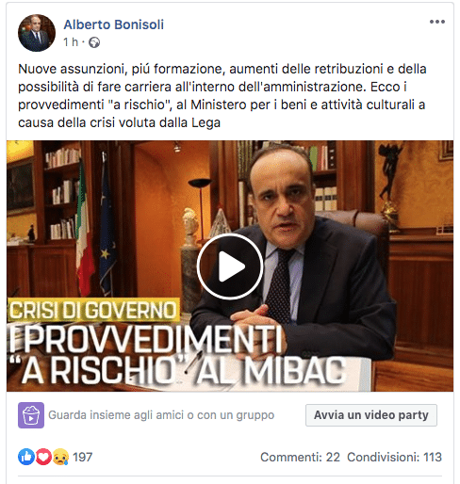The height and width of the screenshot is (484, 460).
Task: Click the public globe privacy icon
Action: click(94, 42)
